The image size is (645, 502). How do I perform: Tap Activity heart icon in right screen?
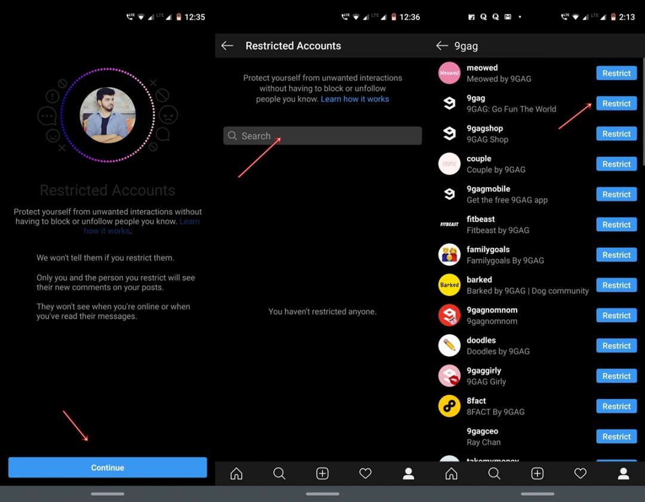(x=580, y=473)
